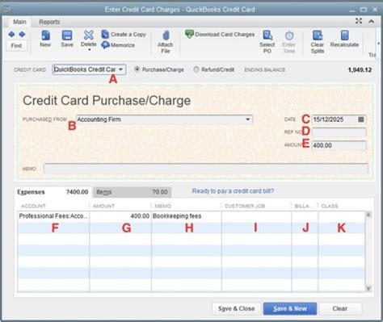383x322 pixels.
Task: Click the Customer:Job column header
Action: click(x=245, y=206)
